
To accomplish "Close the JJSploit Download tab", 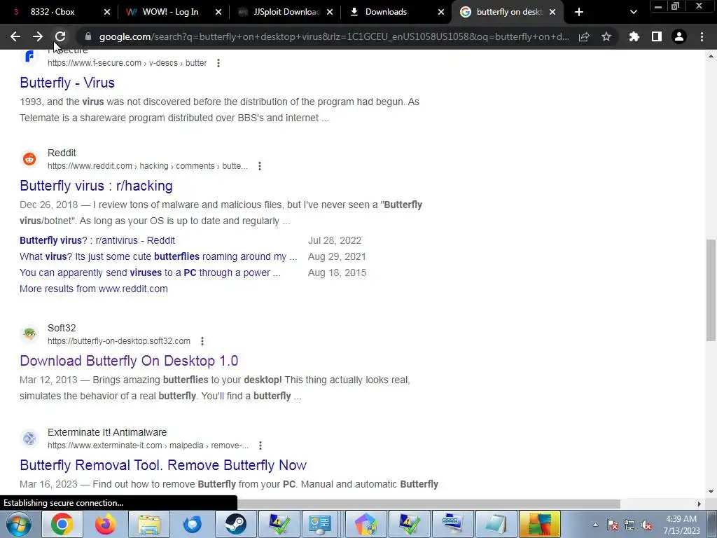I will click(330, 13).
